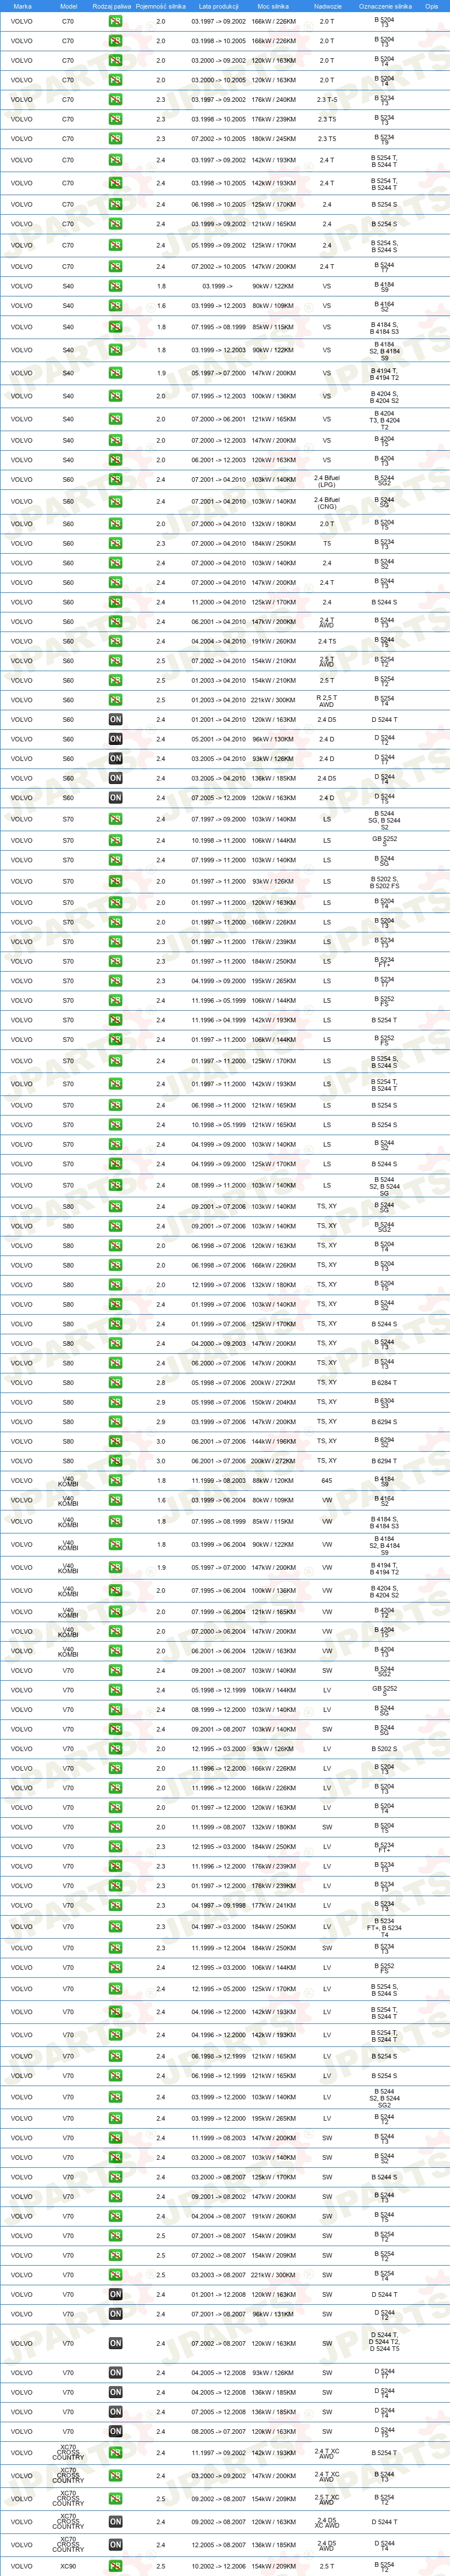Click petrol icon in S40 1.6 80kW row
This screenshot has height=2576, width=450.
tap(116, 306)
